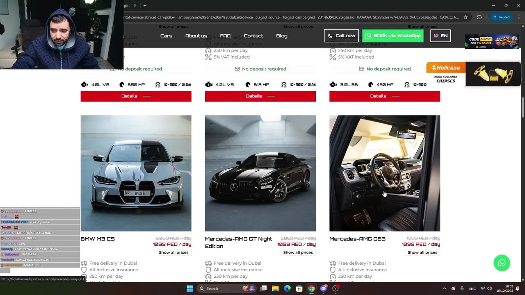Viewport: 525px width, 295px height.
Task: Open the Contact page
Action: (253, 36)
